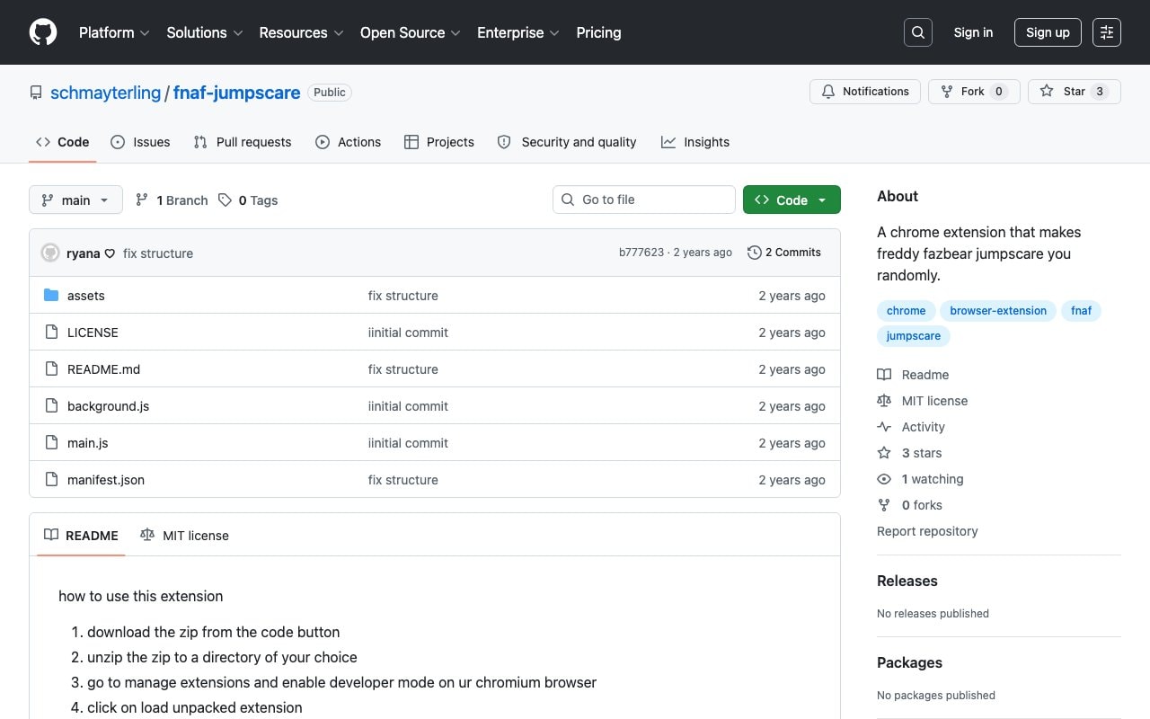Click ryana's avatar in latest commit row

(x=50, y=253)
